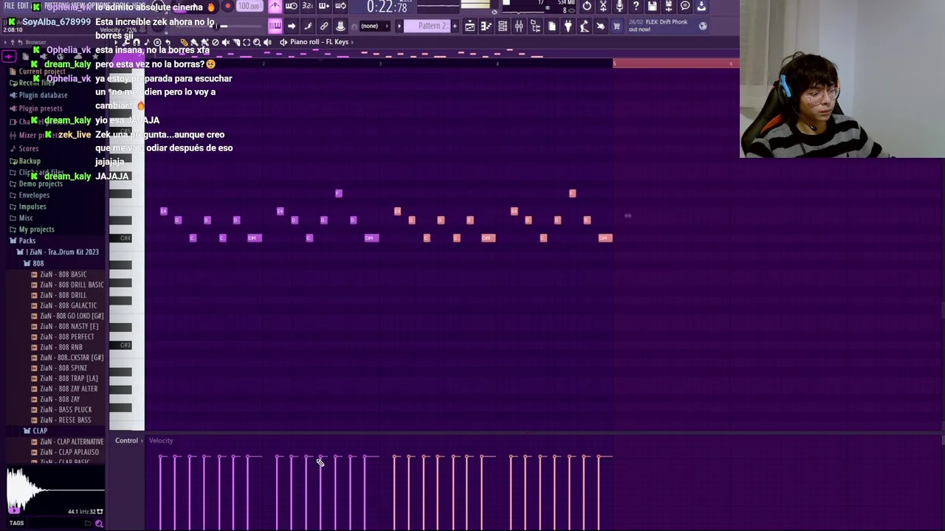Toggle typing keyboard to piano button
This screenshot has width=945, height=531.
(275, 26)
